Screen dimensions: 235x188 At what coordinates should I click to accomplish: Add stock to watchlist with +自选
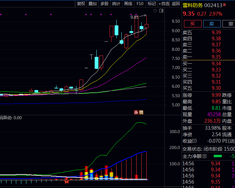coord(164,4)
